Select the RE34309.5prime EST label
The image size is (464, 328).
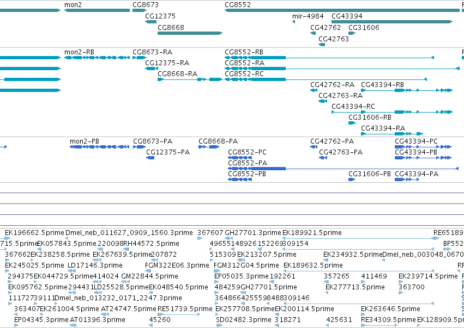[x=388, y=320]
